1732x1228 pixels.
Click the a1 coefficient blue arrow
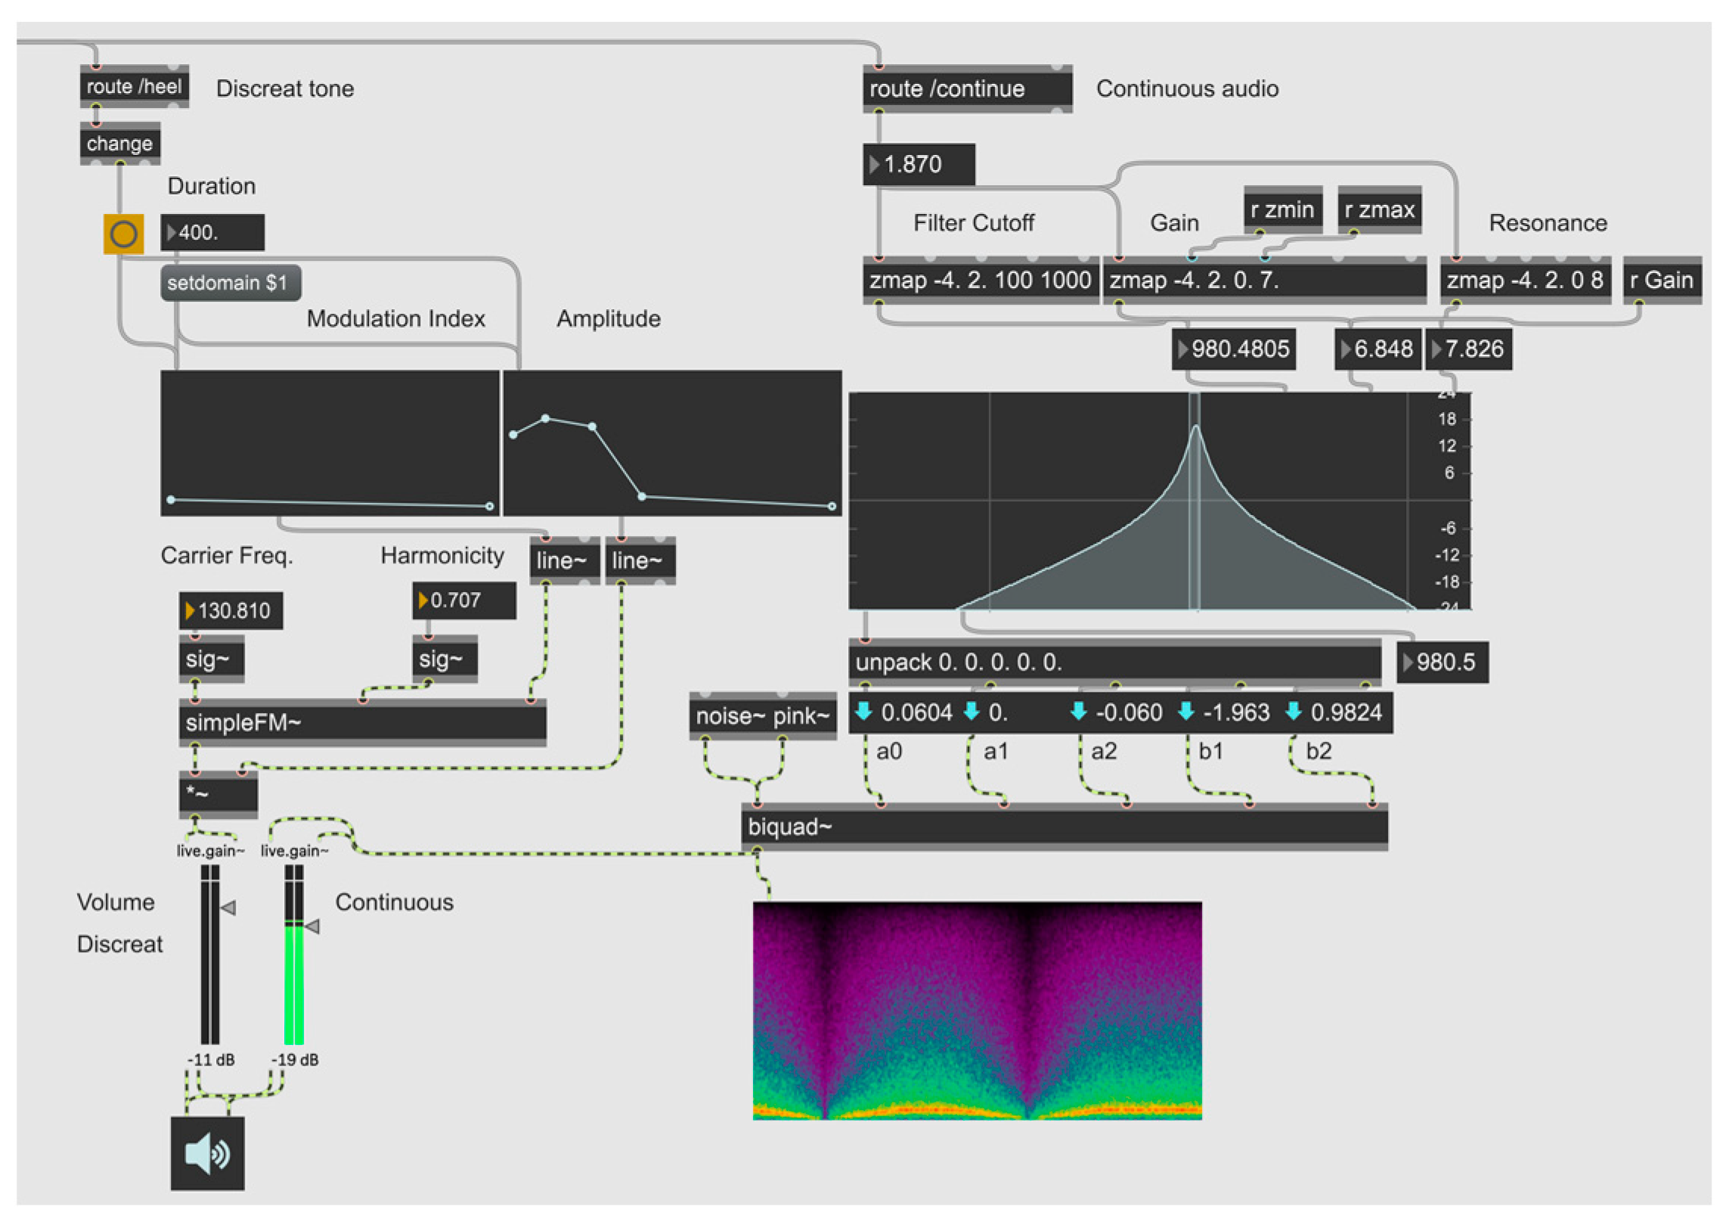tap(971, 712)
